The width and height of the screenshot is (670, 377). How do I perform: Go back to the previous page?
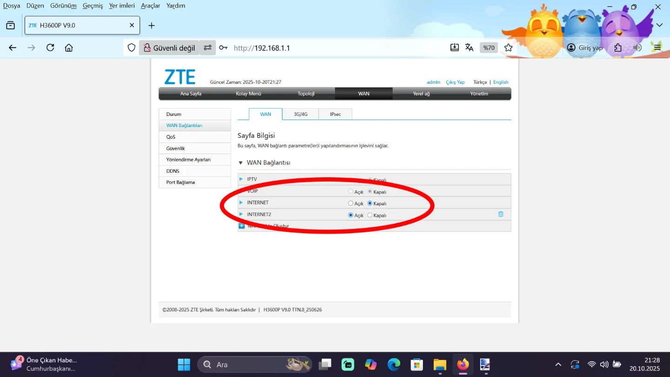tap(13, 47)
